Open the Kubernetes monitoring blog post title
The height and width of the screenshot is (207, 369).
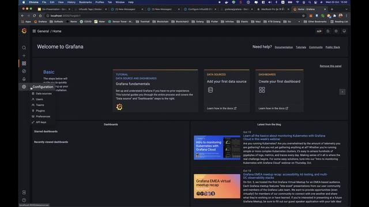coord(284,137)
